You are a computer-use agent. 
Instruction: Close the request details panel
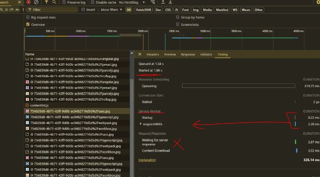tap(140, 54)
